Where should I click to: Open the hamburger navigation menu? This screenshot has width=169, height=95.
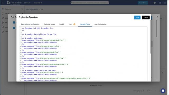point(2,3)
